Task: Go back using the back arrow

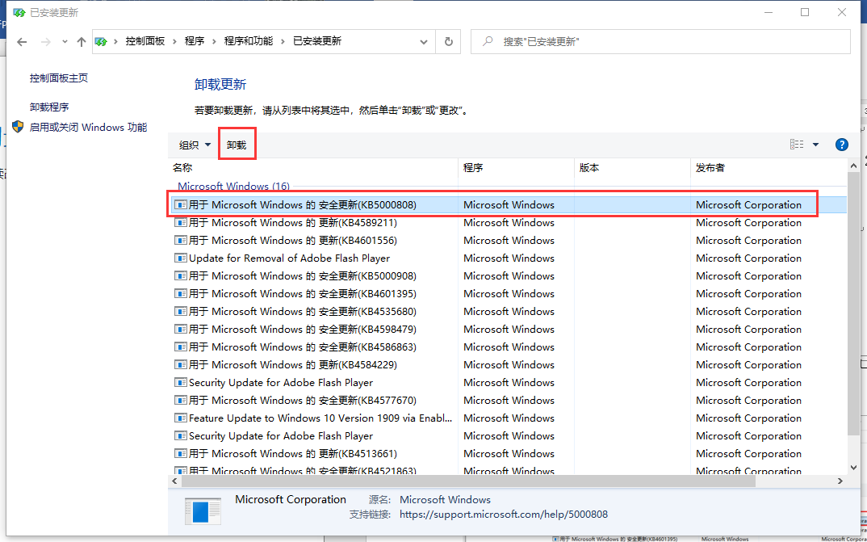Action: pos(22,42)
